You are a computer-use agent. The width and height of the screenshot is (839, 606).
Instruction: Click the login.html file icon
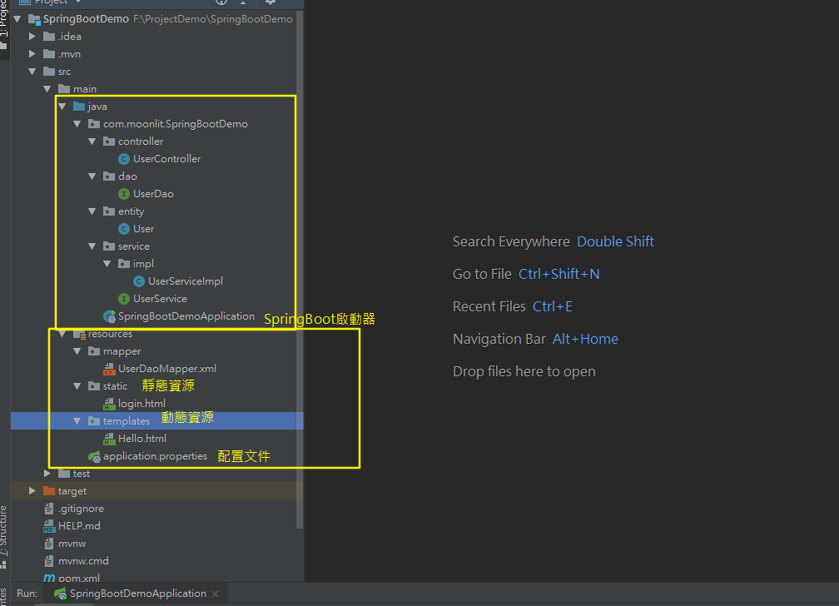[109, 404]
